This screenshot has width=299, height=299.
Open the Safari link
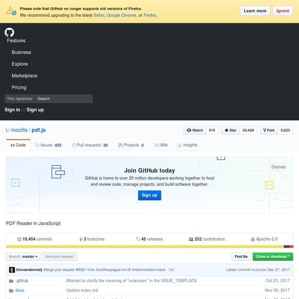pos(99,15)
